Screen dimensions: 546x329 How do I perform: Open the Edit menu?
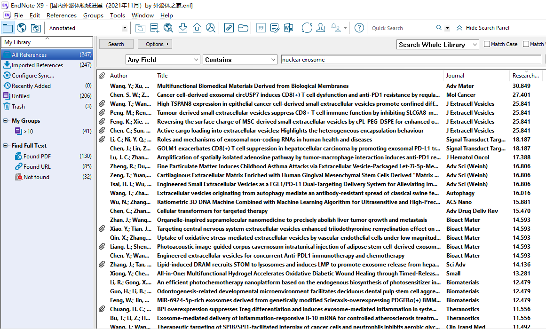[35, 16]
